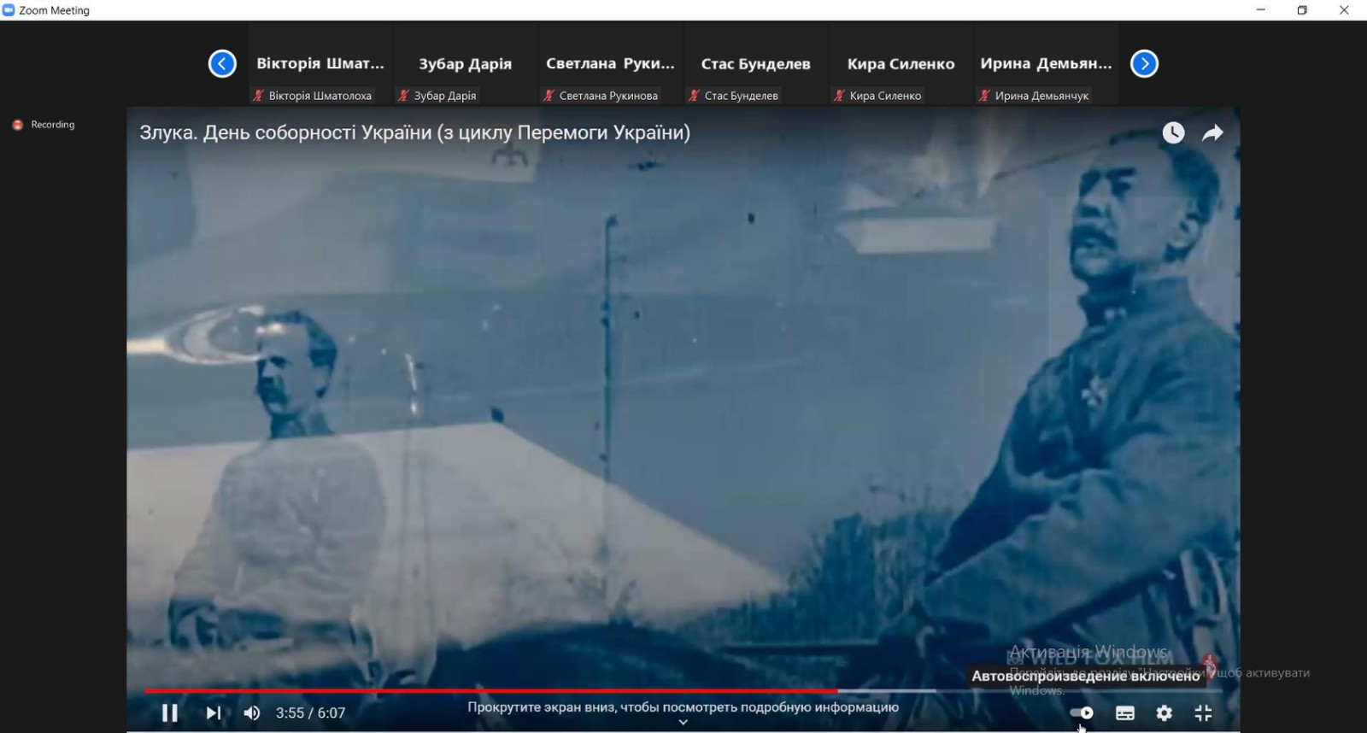Open the video settings gear
1367x733 pixels.
1164,712
